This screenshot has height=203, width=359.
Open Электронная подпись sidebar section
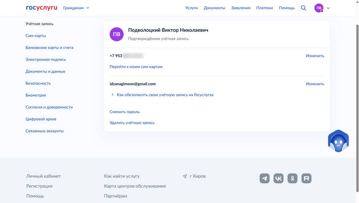coord(46,60)
